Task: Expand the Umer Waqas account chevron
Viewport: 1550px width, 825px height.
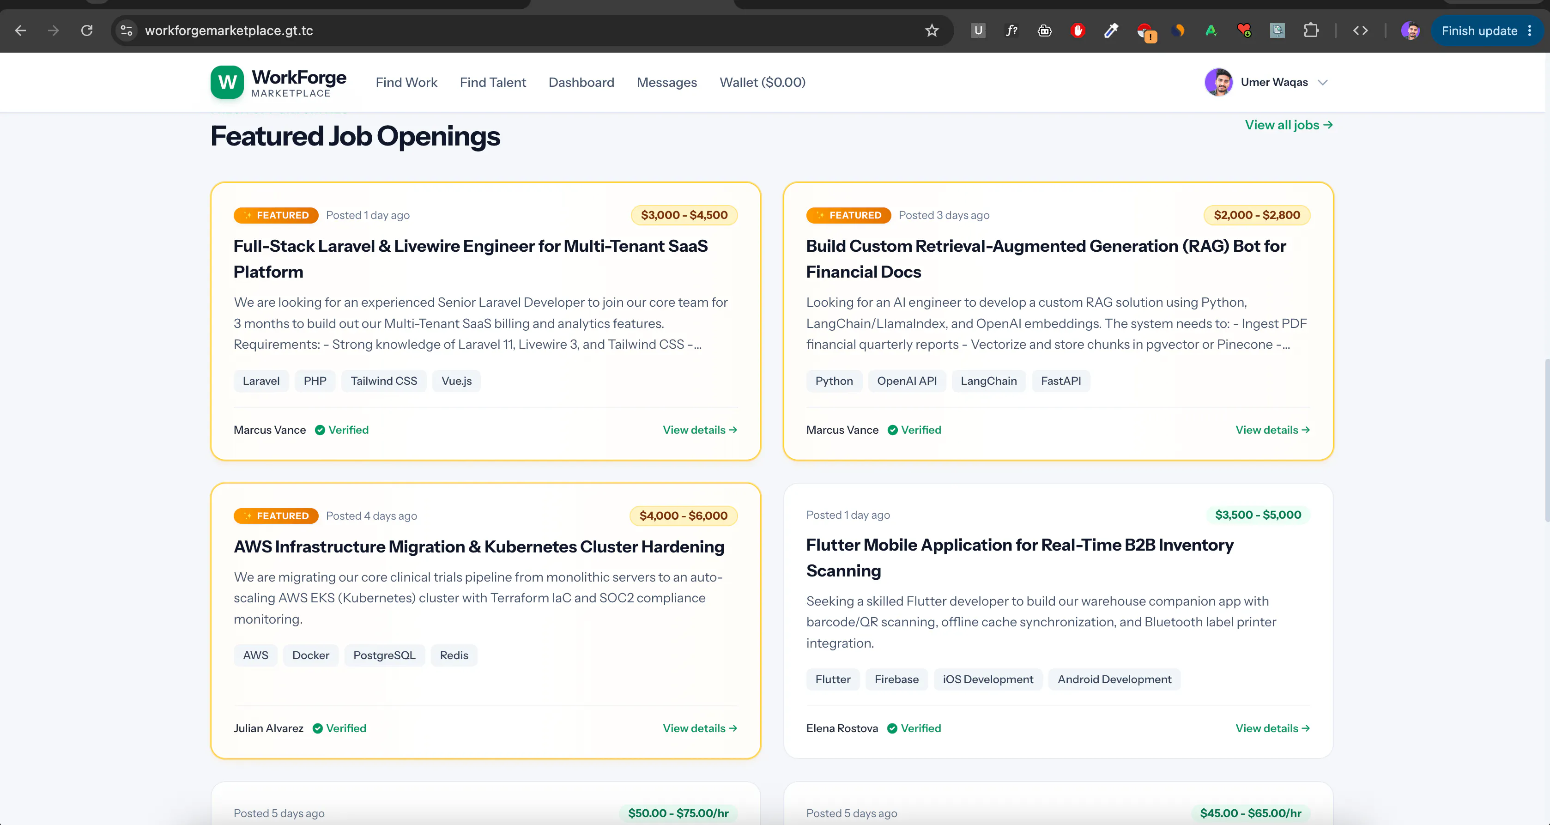Action: point(1323,82)
